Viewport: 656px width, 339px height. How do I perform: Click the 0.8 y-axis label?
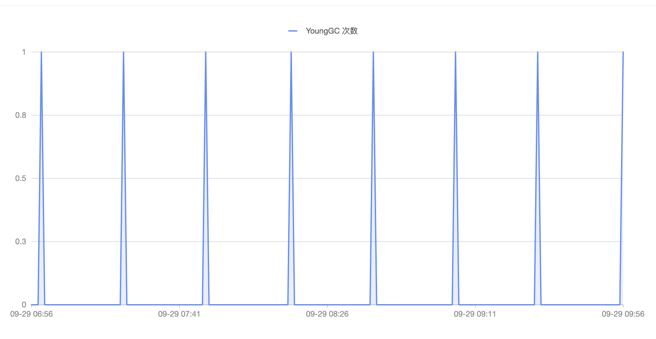tap(21, 115)
